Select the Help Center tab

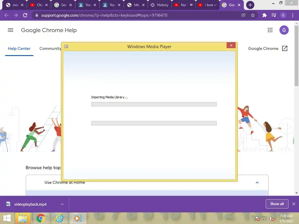click(x=19, y=49)
